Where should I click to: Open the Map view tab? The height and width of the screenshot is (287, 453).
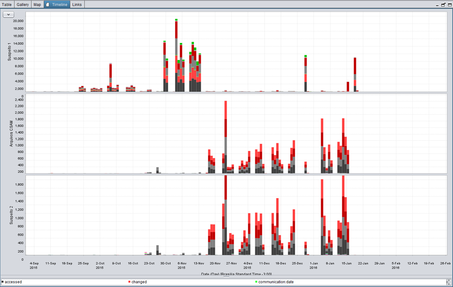pos(37,4)
